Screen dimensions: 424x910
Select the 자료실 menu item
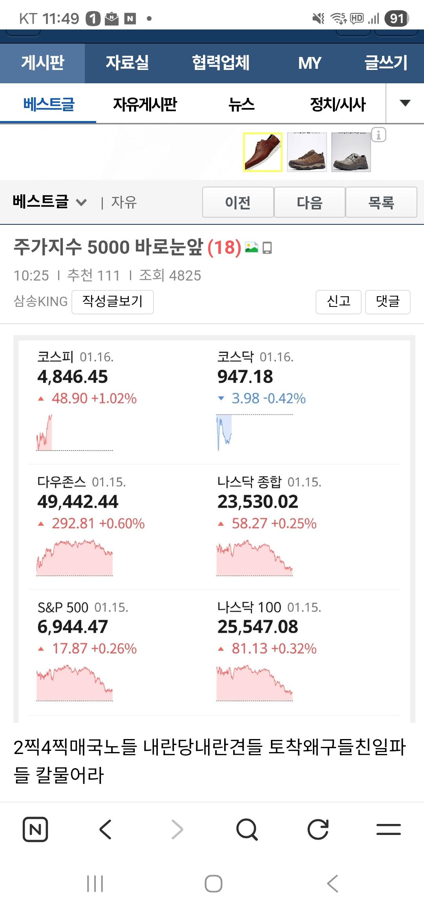tap(127, 63)
